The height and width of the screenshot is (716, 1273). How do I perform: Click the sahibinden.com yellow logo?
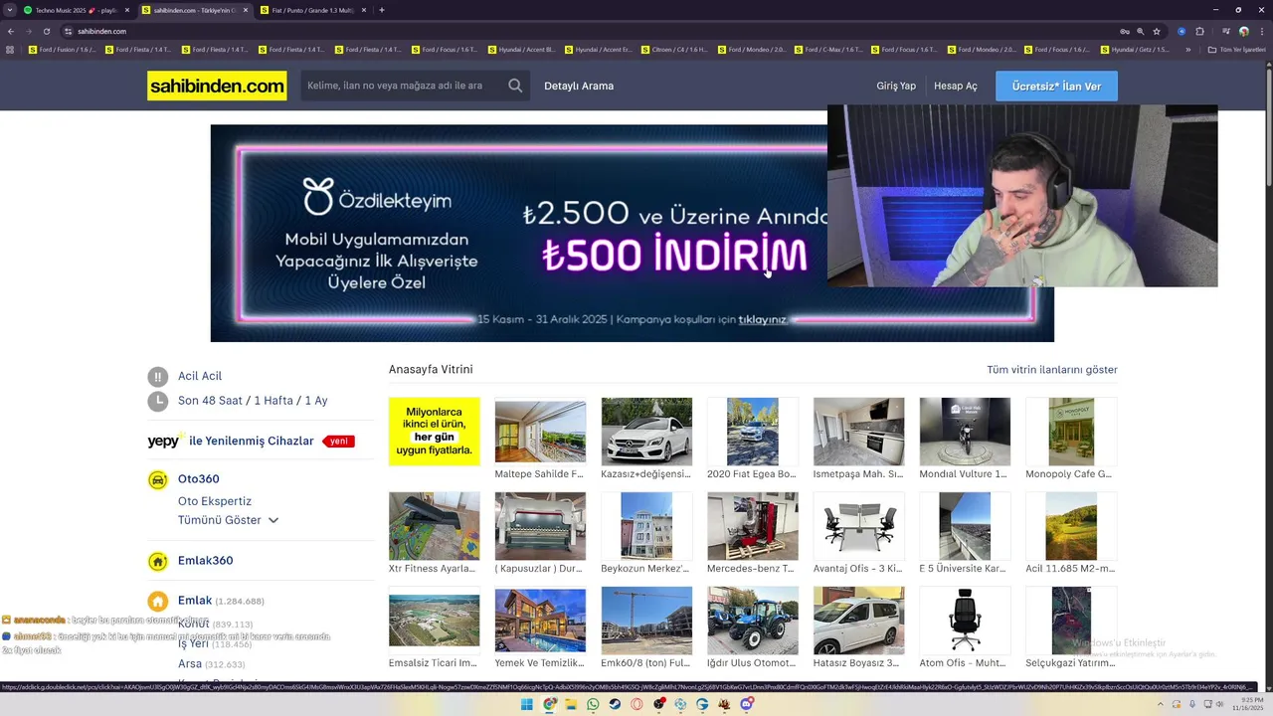217,86
